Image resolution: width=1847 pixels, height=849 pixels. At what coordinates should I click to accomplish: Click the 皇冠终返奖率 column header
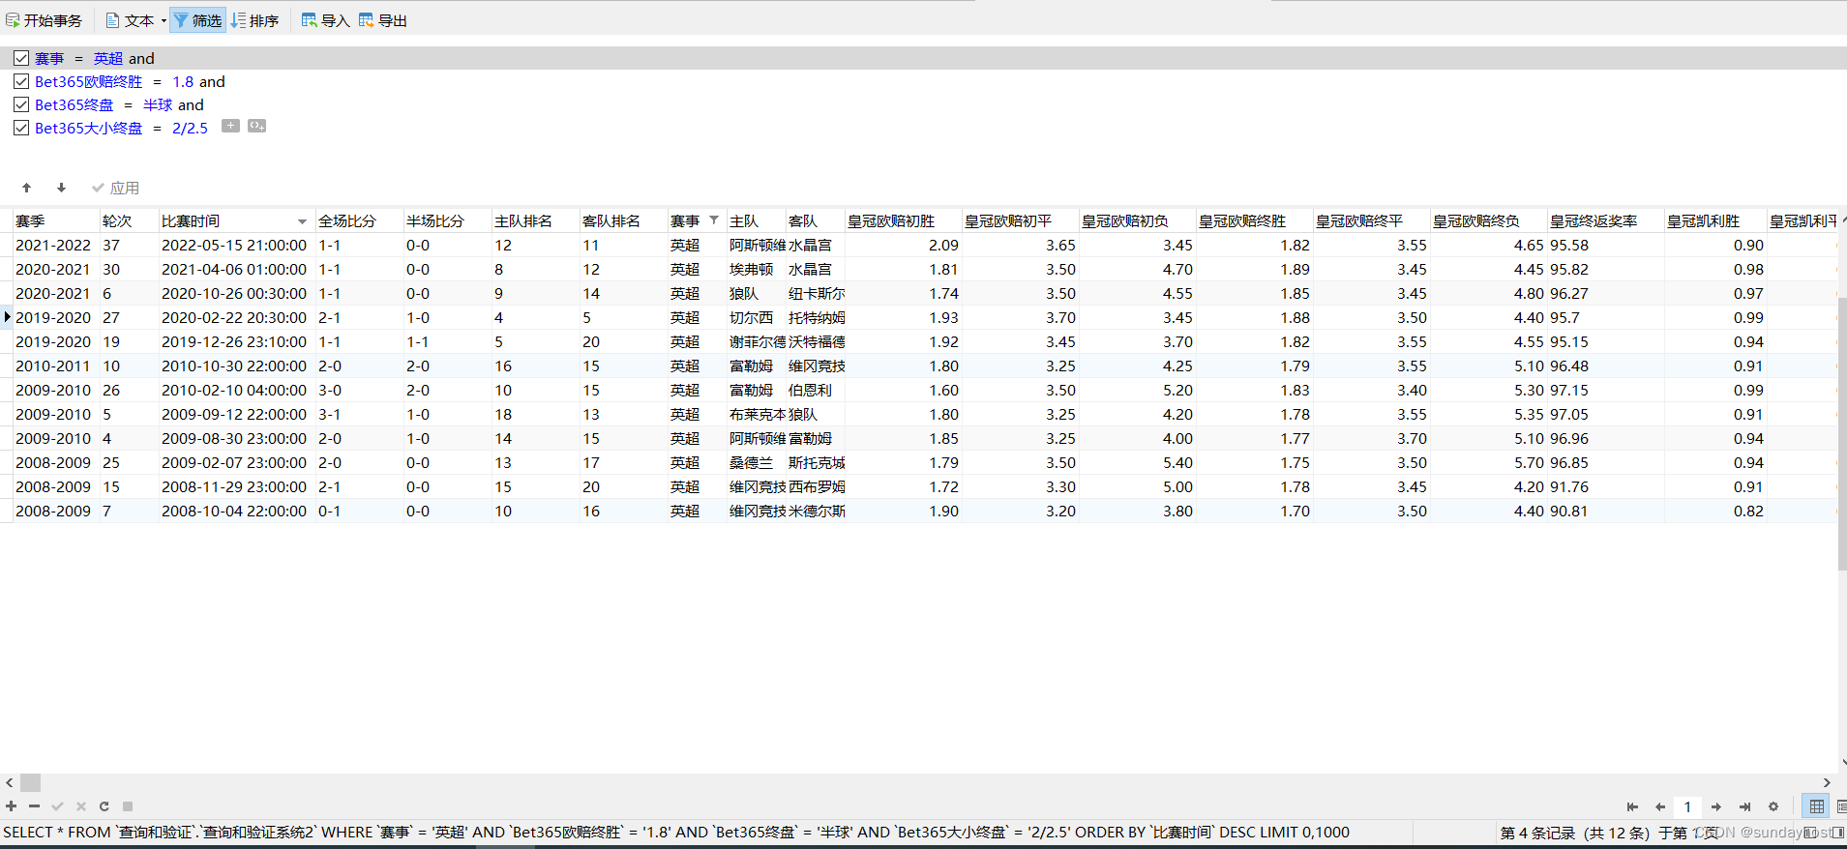(1605, 220)
